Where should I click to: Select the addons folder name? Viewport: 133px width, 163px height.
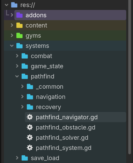(x=36, y=15)
